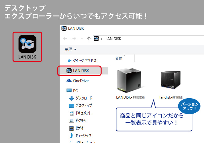
Task: Click the ビデオ film icon
Action: point(72,128)
